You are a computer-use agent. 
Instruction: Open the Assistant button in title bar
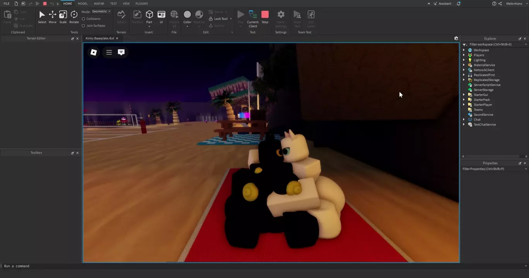coord(442,3)
